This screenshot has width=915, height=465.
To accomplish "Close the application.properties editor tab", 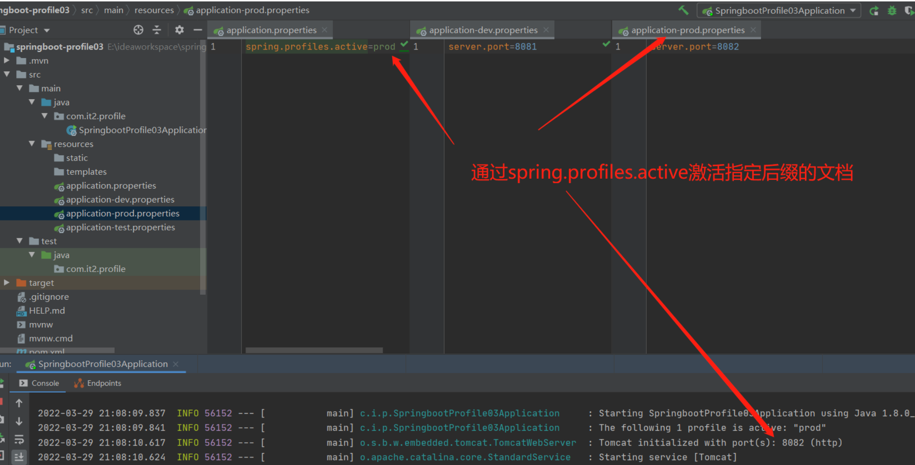I will tap(325, 30).
